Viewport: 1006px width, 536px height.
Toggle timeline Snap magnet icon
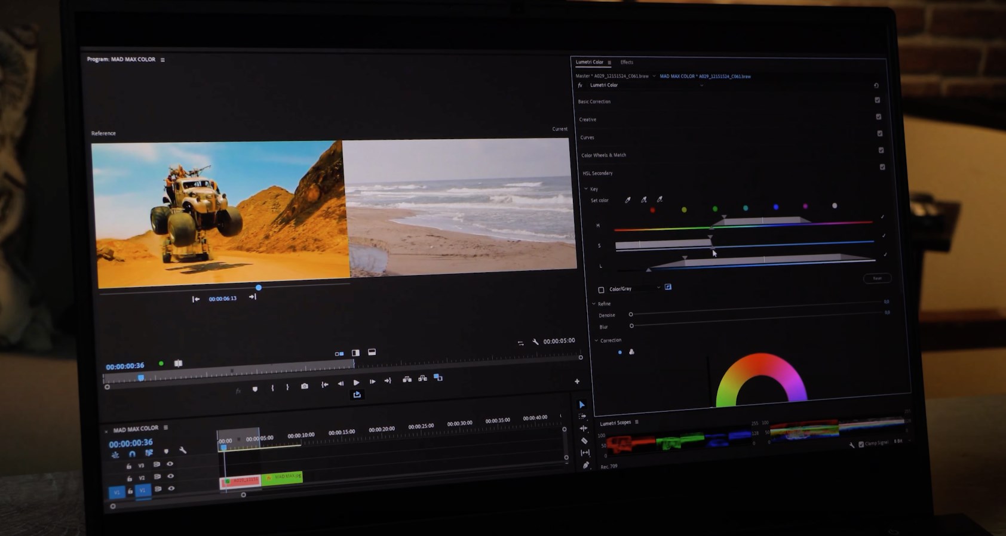tap(132, 454)
